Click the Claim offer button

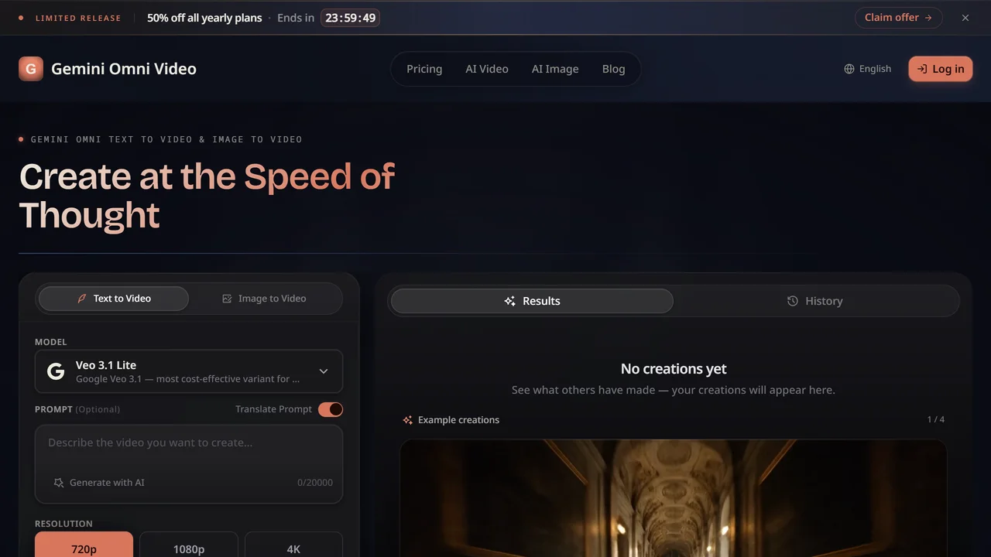898,18
